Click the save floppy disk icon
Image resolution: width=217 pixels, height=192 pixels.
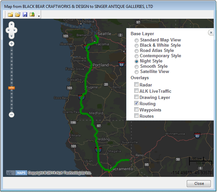pyautogui.click(x=25, y=14)
